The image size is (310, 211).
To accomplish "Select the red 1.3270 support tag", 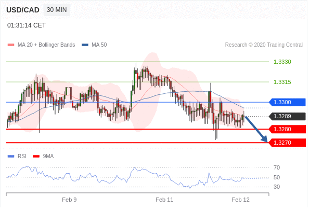I will click(x=287, y=143).
